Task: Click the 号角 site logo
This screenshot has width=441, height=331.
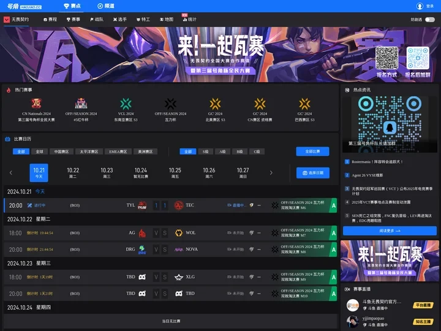Action: (24, 6)
